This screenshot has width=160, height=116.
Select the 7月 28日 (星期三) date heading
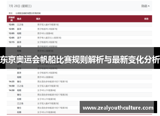tap(20, 6)
